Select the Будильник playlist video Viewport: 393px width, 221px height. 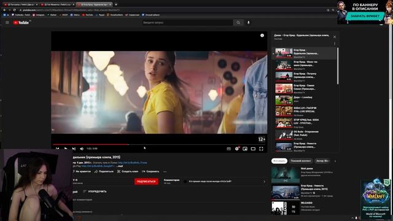[x=304, y=53]
